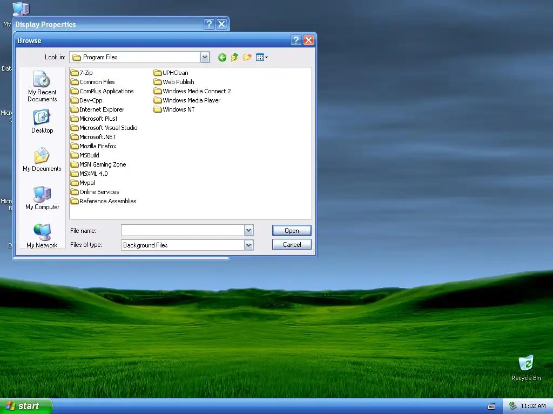Open the View menu icon
Viewport: 553px width, 414px height.
coord(262,57)
